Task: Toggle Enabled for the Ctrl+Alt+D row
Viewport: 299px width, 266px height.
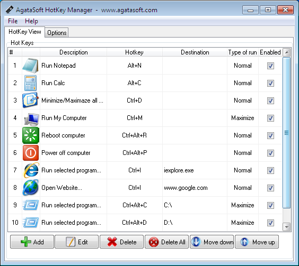Action: point(270,223)
